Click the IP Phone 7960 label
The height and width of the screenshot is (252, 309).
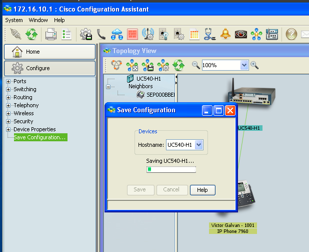(x=232, y=231)
